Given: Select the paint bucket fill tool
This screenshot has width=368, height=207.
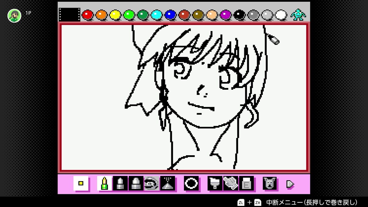Looking at the screenshot, I should (215, 183).
